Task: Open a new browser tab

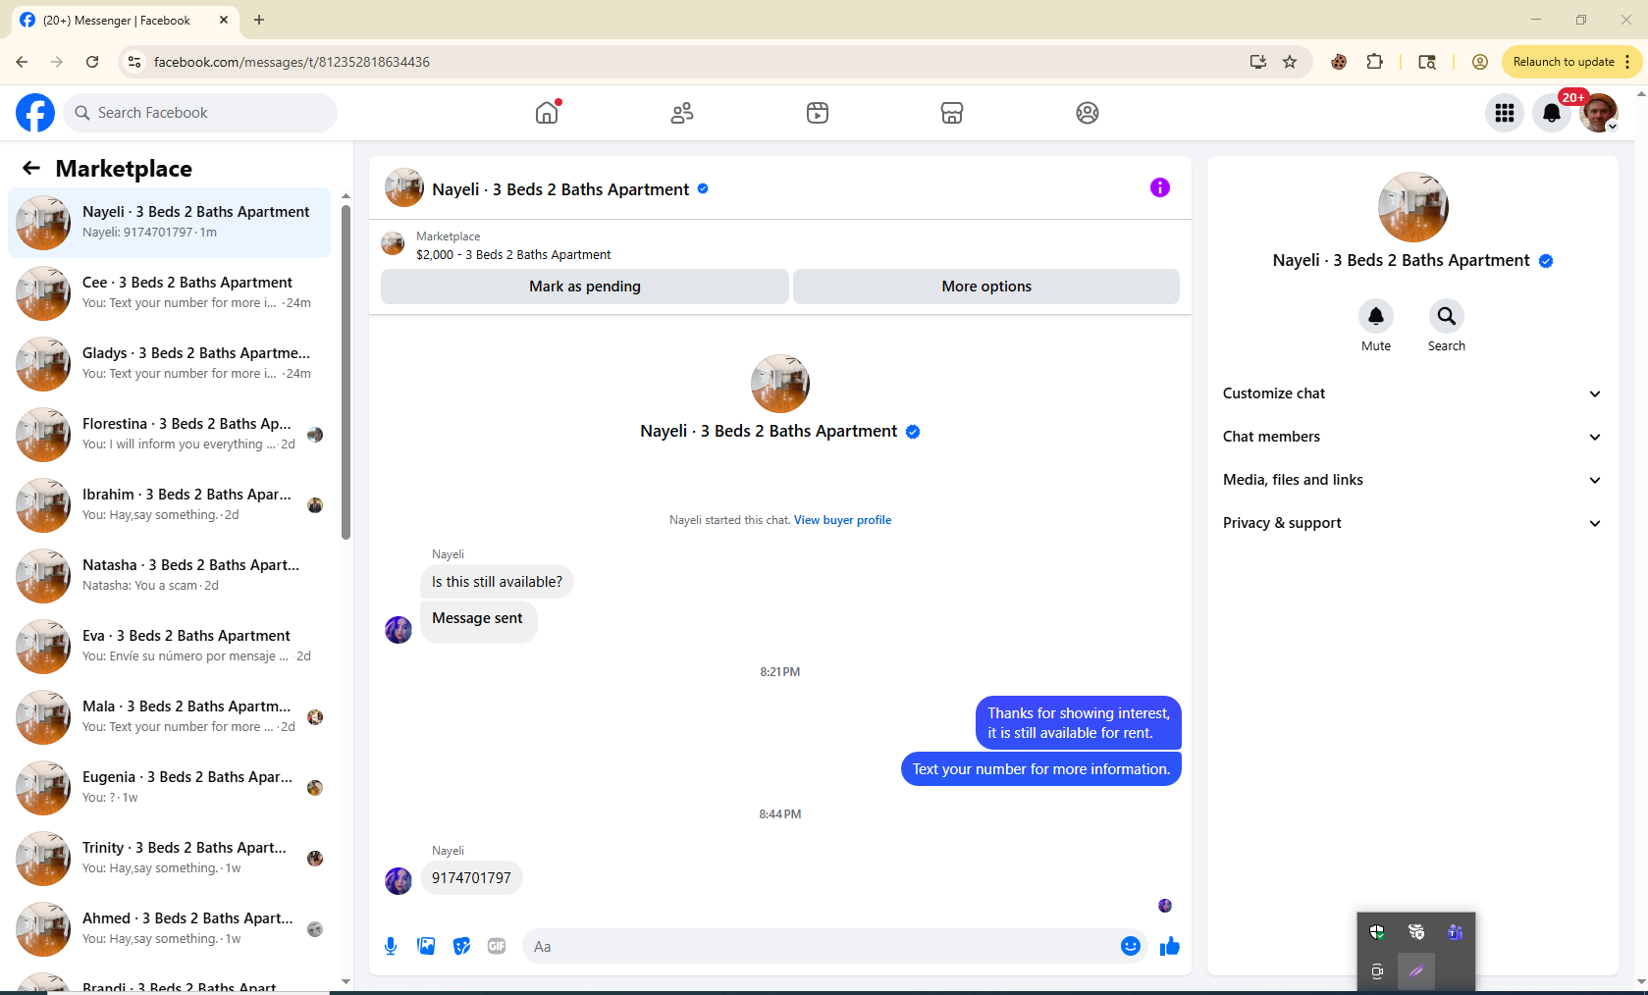Action: tap(259, 20)
